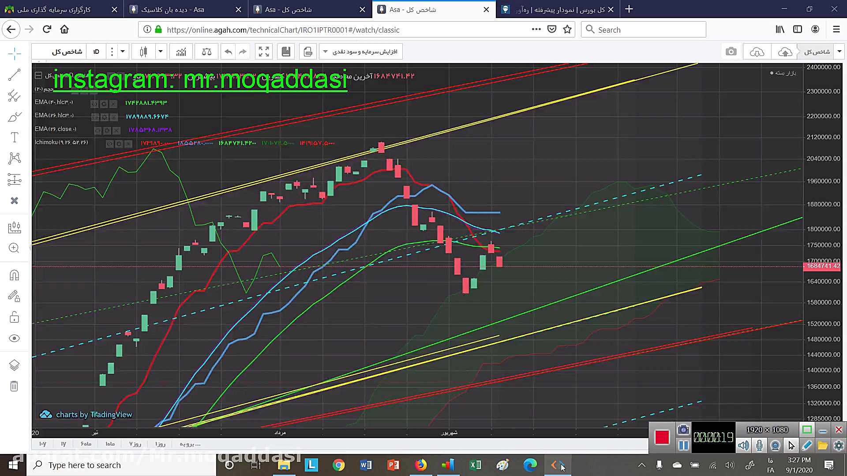Open the indicators chart icon
Viewport: 847px width, 476px height.
click(x=181, y=52)
